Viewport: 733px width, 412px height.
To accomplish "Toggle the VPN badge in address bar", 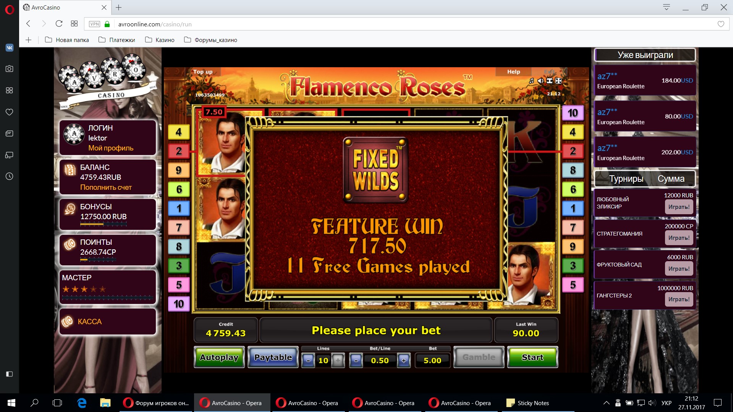I will [x=94, y=24].
